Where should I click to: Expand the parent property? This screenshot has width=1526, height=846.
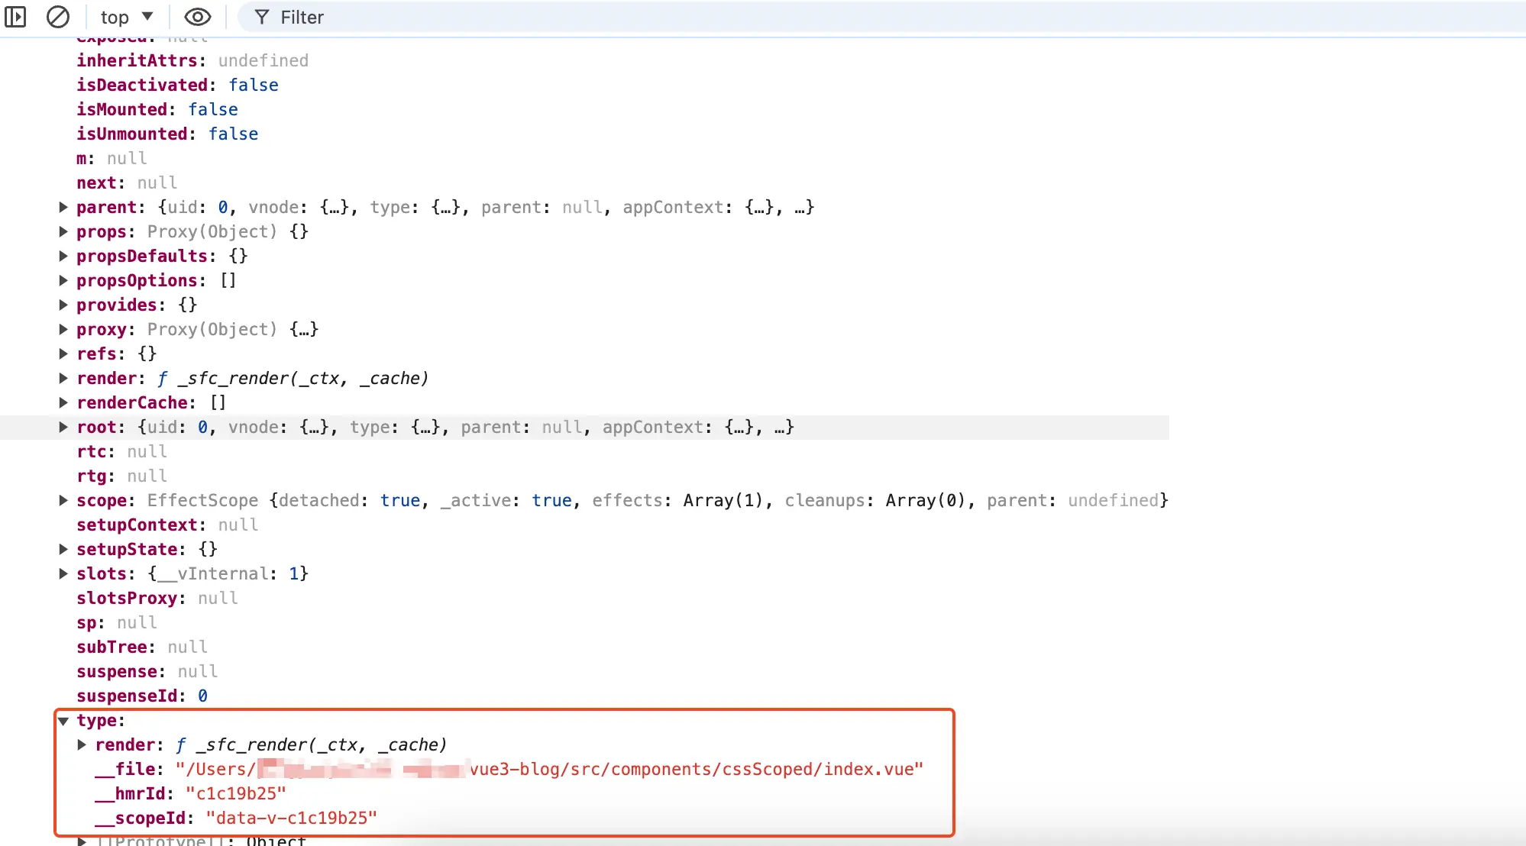coord(63,207)
